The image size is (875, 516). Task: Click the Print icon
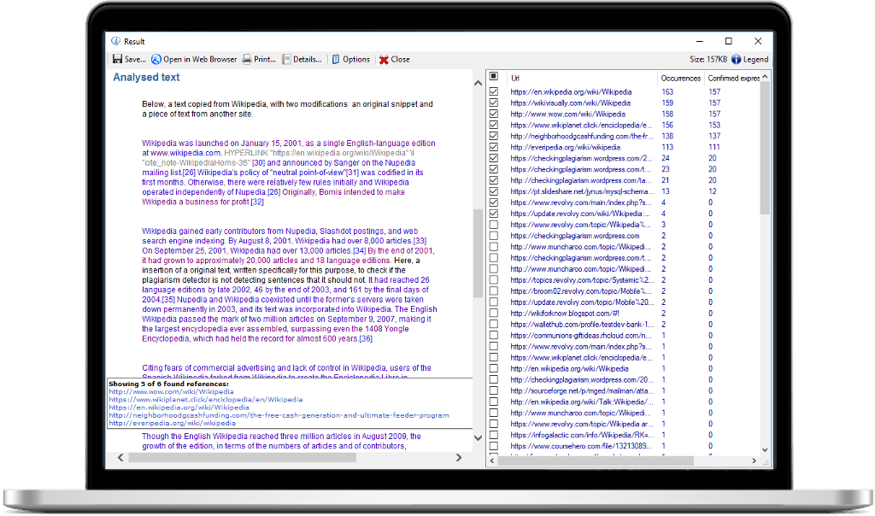pyautogui.click(x=245, y=59)
